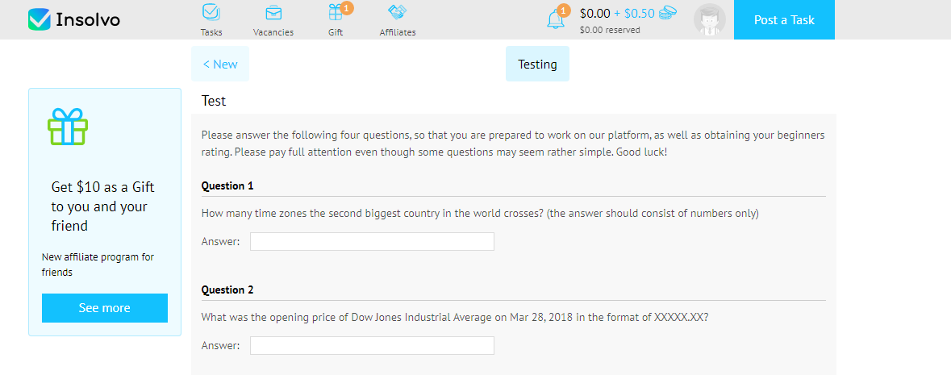951x375 pixels.
Task: Open the Vacancies briefcase icon
Action: (x=273, y=13)
